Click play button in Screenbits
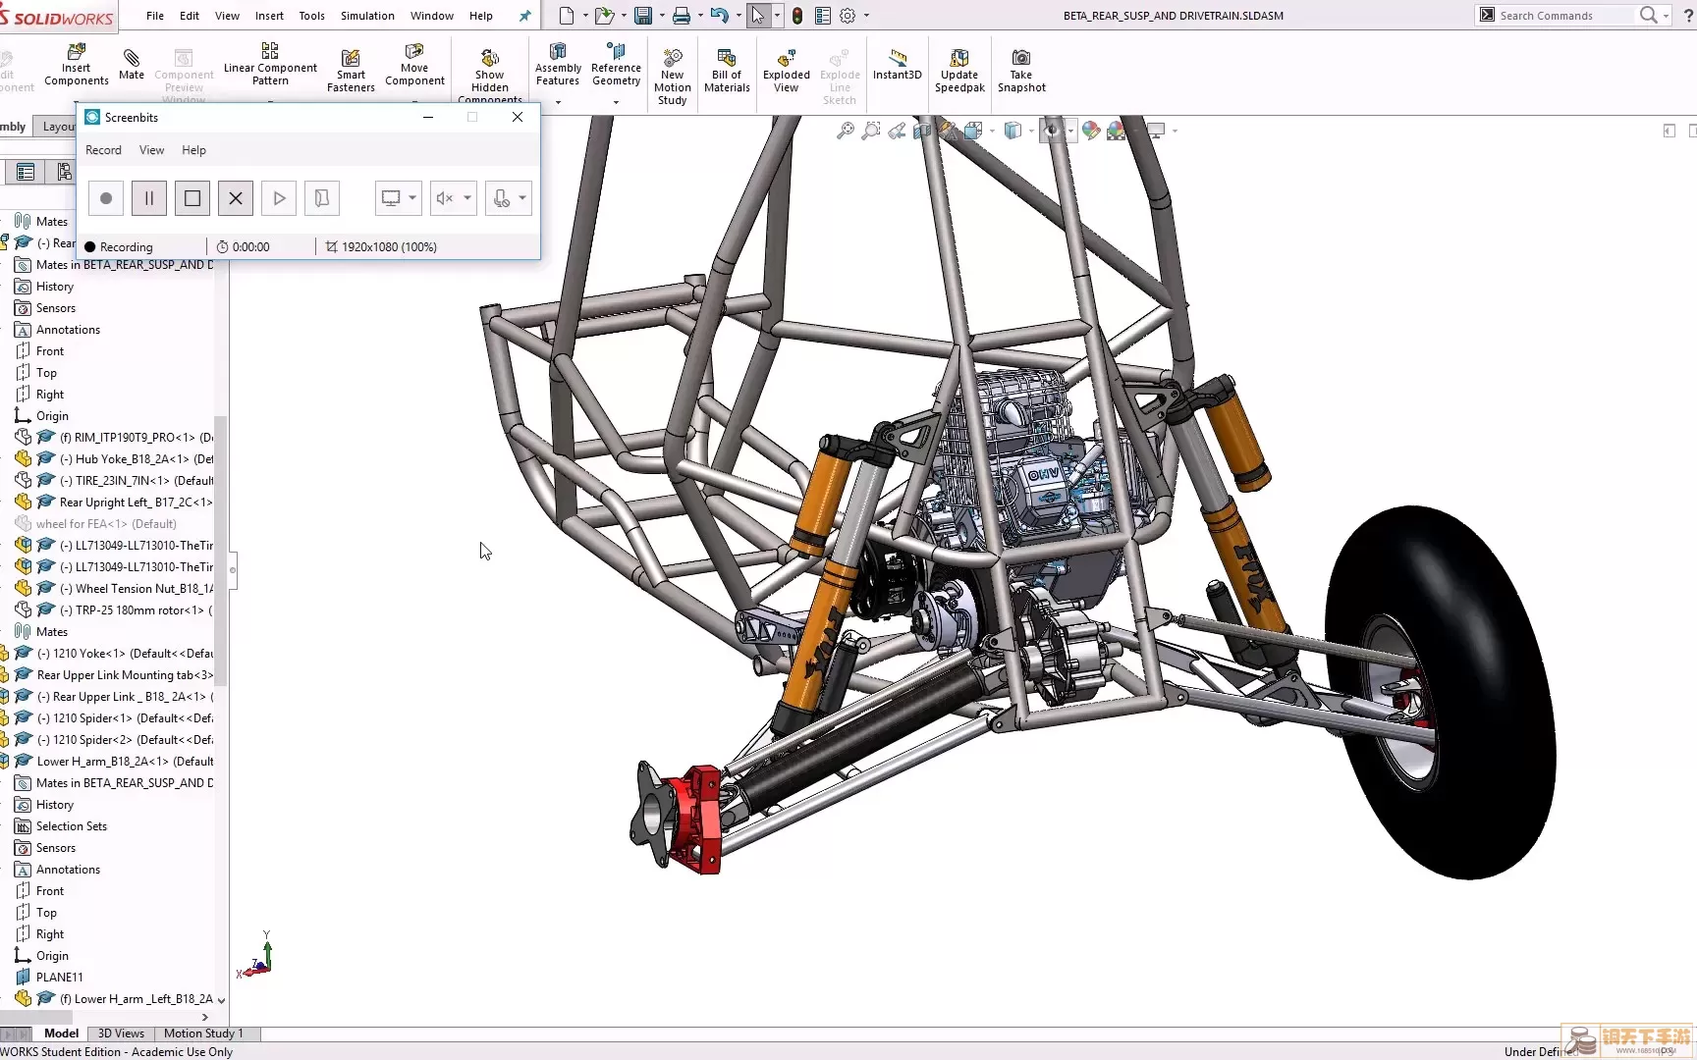Image resolution: width=1697 pixels, height=1060 pixels. tap(279, 198)
